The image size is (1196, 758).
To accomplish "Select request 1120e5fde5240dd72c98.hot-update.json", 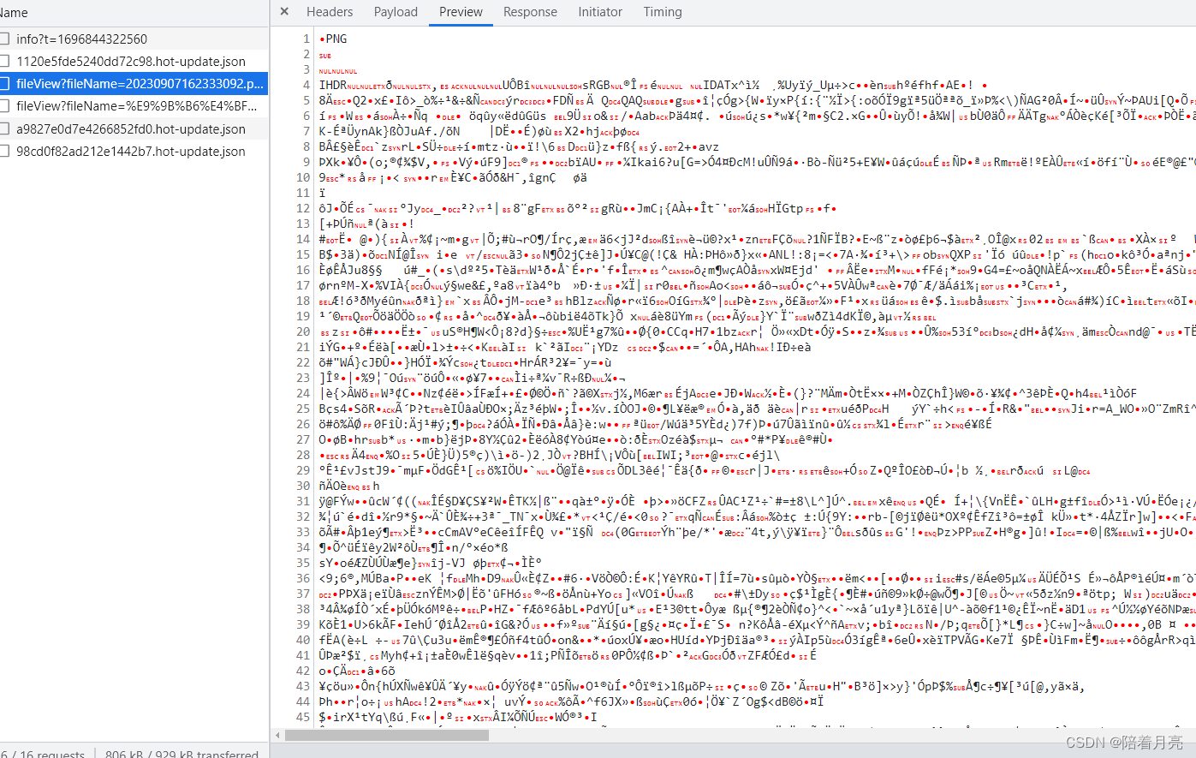I will (x=131, y=62).
